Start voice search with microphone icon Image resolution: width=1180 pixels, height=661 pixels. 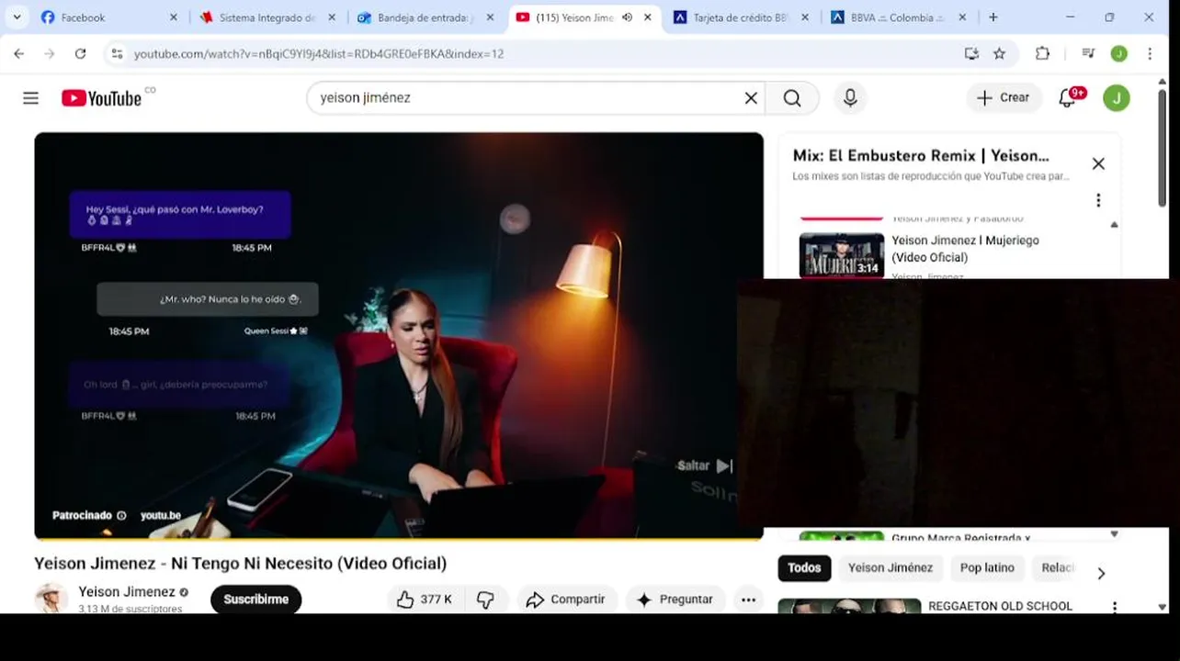coord(850,98)
